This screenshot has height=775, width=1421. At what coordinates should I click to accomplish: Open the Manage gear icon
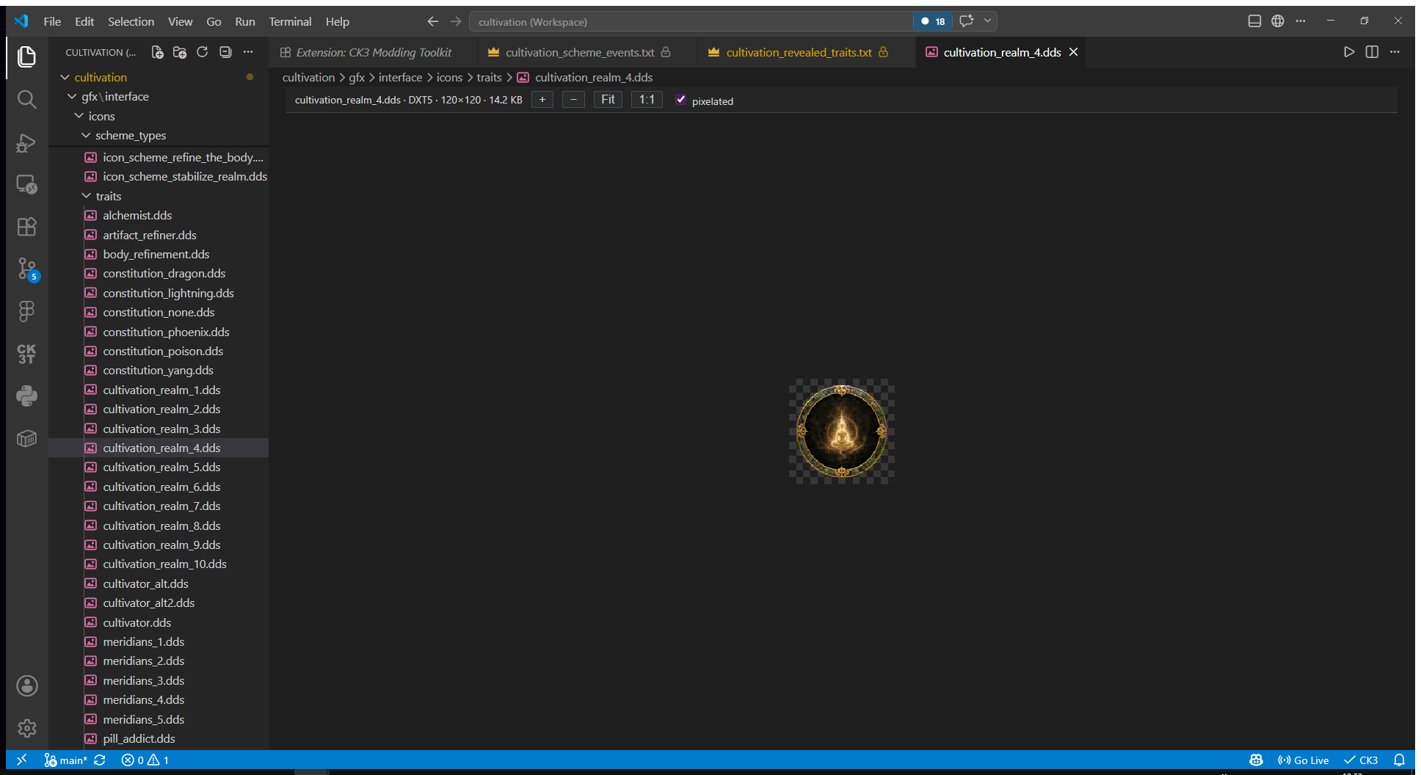[x=27, y=728]
